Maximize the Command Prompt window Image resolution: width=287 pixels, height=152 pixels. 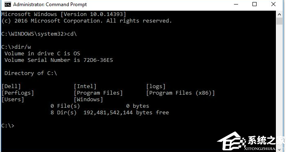(x=255, y=4)
